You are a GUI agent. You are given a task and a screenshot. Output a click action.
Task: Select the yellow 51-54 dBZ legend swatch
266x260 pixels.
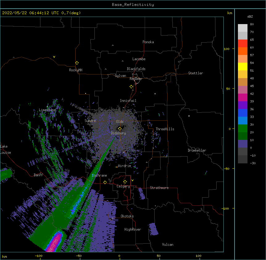[x=243, y=66]
